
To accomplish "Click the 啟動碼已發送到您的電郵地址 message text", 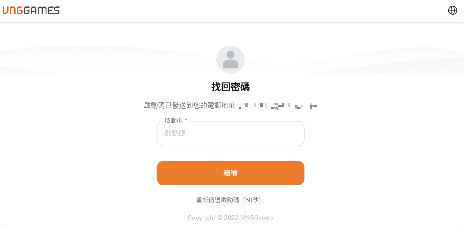I will click(189, 106).
